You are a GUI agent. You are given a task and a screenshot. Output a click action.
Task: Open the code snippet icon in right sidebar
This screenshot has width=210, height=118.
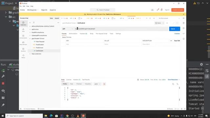pyautogui.click(x=184, y=33)
